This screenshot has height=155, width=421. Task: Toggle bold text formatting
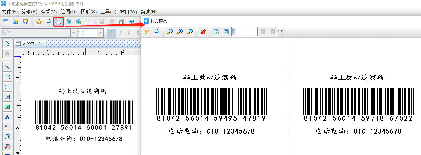tap(112, 33)
